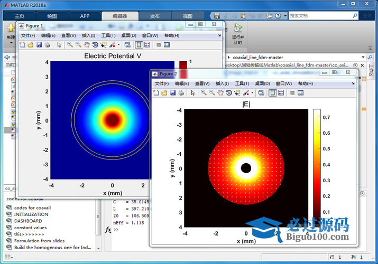The height and width of the screenshot is (264, 378).
Task: Select Brush data tool in Figure 1
Action: point(112,45)
